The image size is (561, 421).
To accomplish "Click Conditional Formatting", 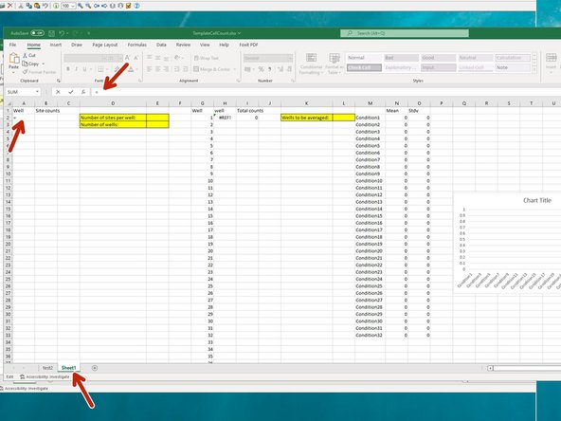I will click(311, 64).
